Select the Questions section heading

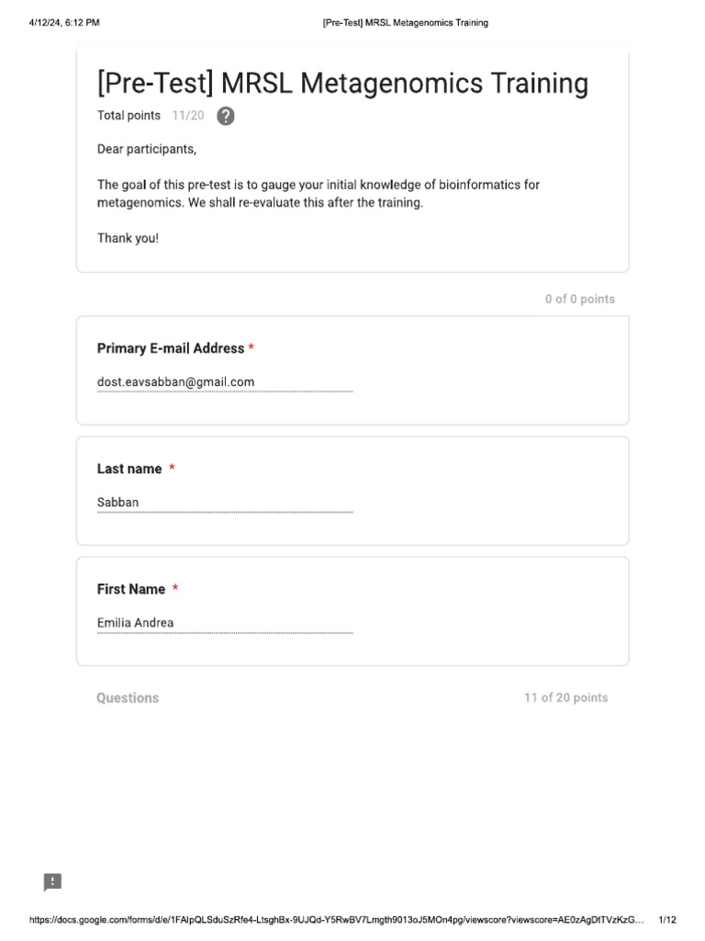tap(128, 698)
